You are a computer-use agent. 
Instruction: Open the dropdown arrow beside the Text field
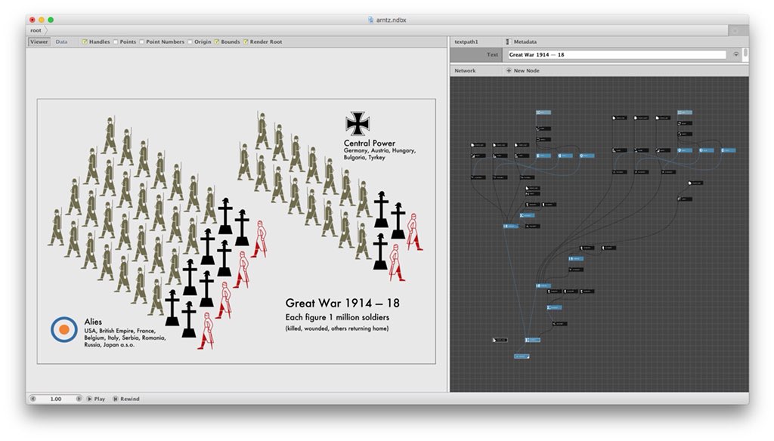tap(736, 55)
